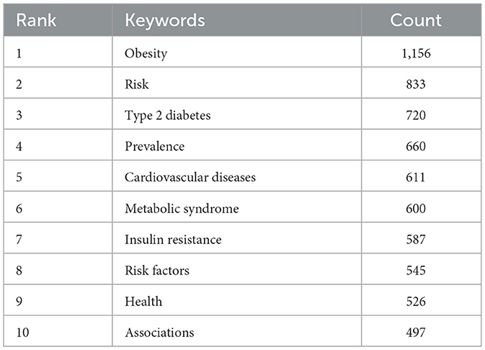This screenshot has width=485, height=350.
Task: Select the Metabolic syndrome keyword
Action: (182, 209)
